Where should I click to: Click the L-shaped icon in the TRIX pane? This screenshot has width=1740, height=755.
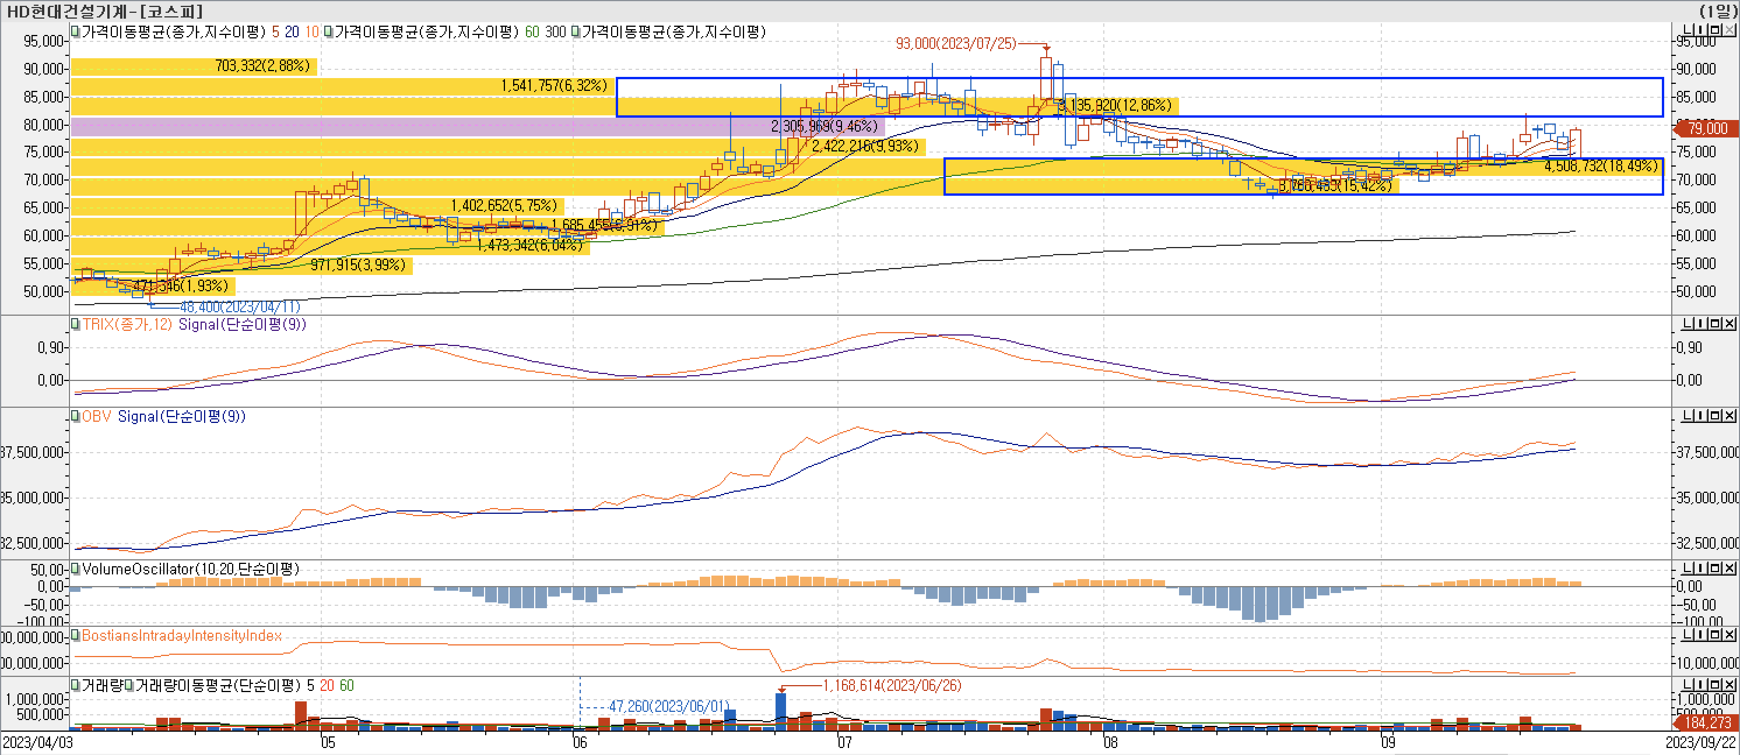tap(1688, 324)
